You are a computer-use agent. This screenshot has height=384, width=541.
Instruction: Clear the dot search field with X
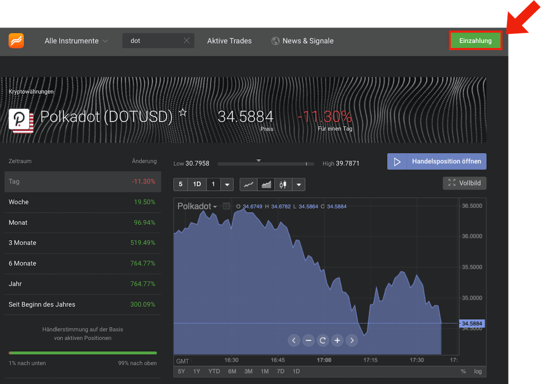(x=186, y=40)
